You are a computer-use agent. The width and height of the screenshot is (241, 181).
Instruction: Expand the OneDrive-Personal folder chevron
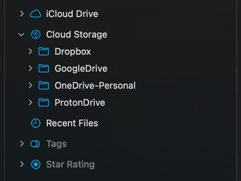pyautogui.click(x=30, y=86)
